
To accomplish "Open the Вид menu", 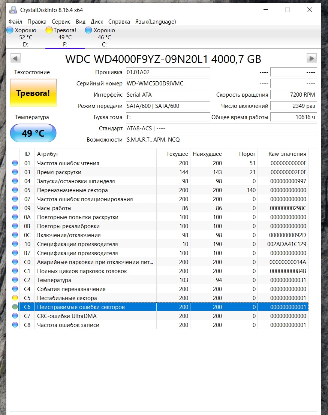I will (81, 22).
